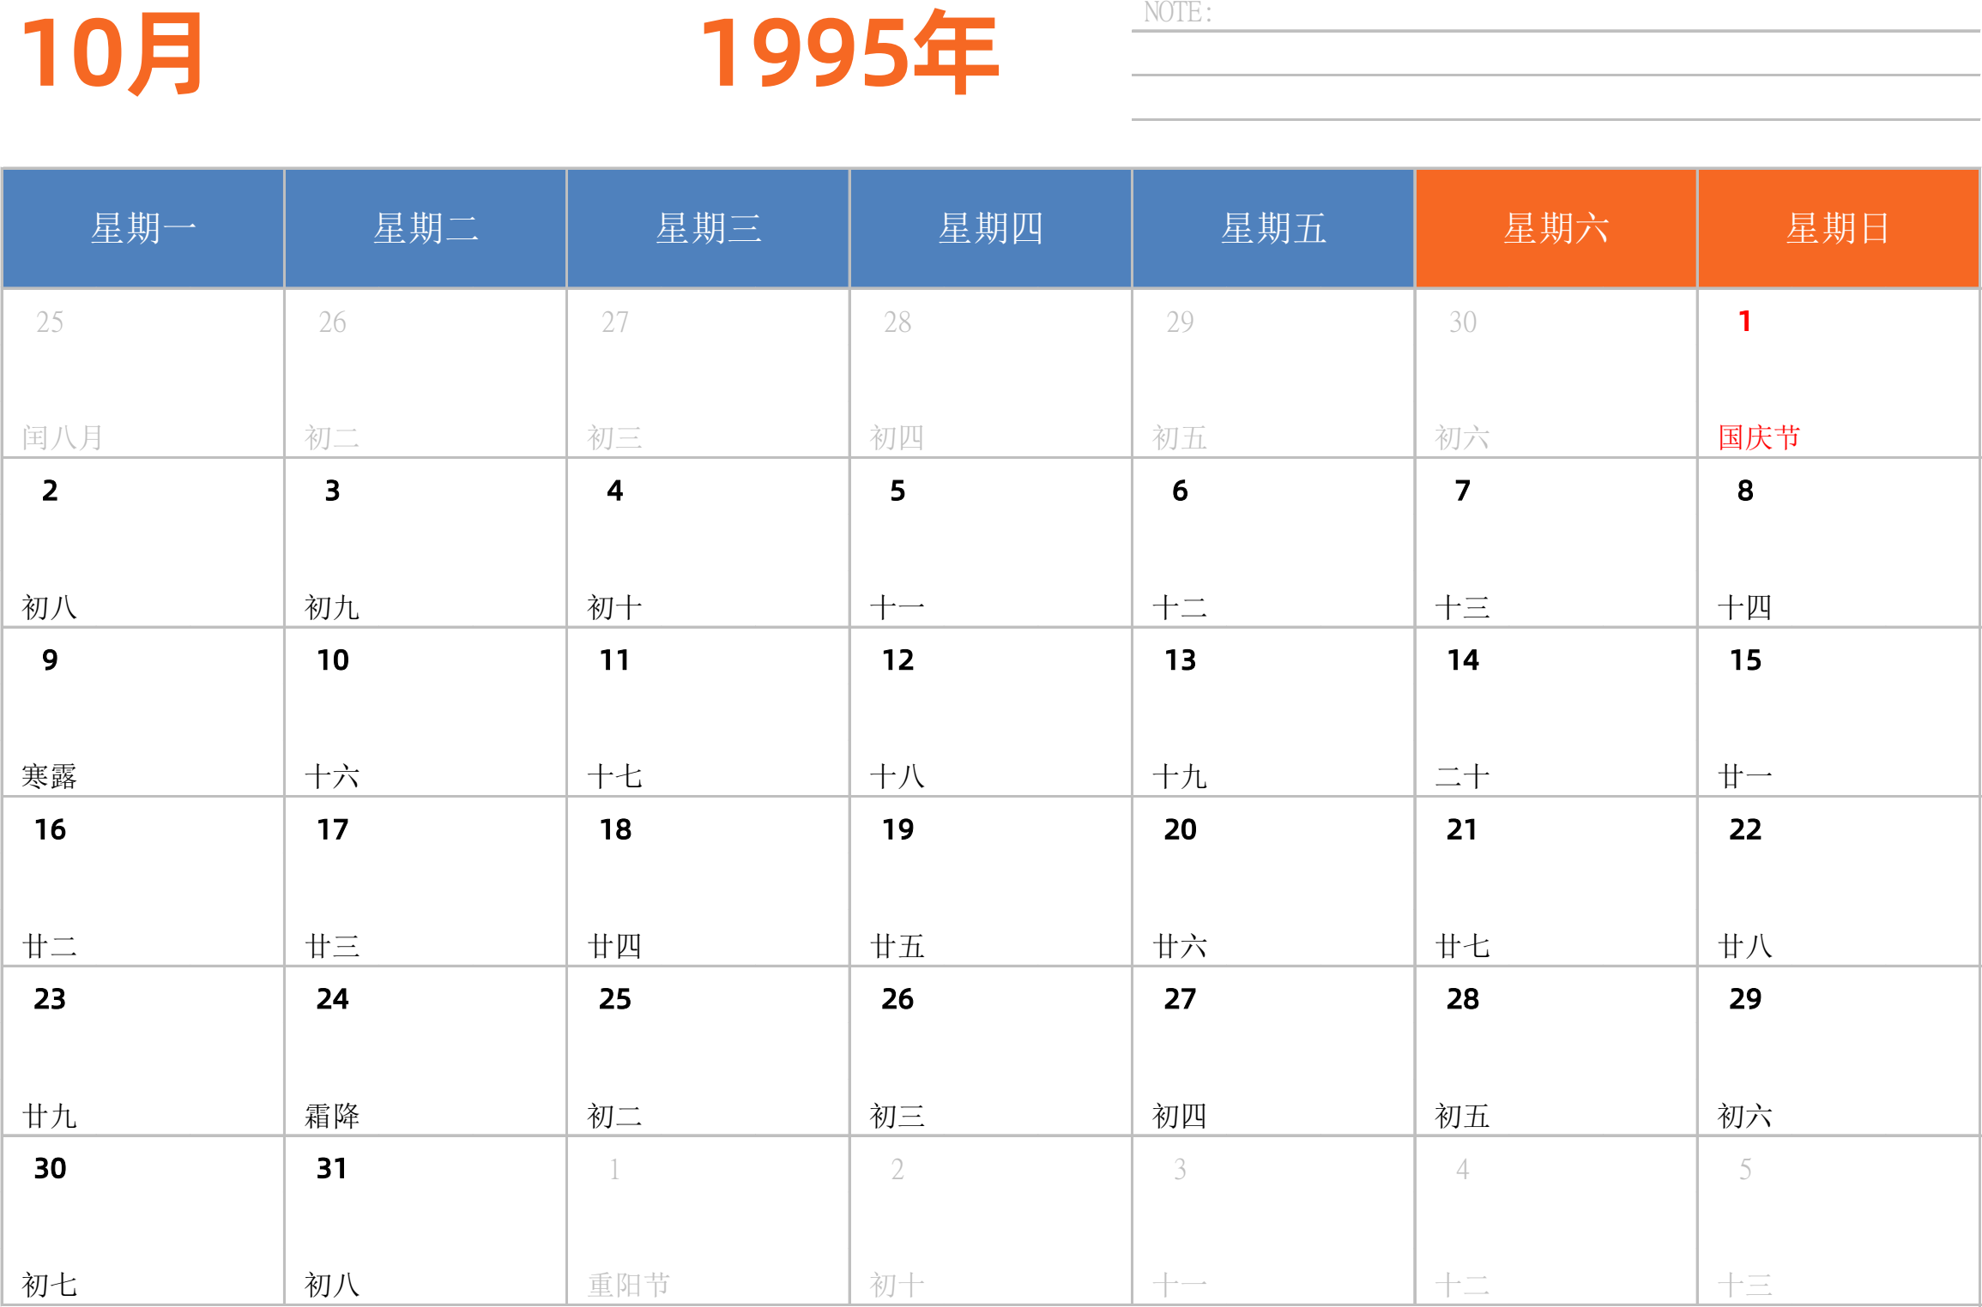
Task: Select the 星期一 column header
Action: 143,228
